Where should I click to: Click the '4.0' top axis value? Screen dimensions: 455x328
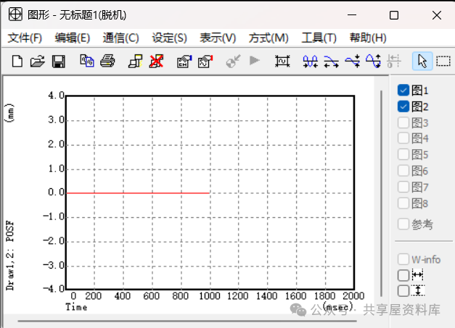pos(57,96)
